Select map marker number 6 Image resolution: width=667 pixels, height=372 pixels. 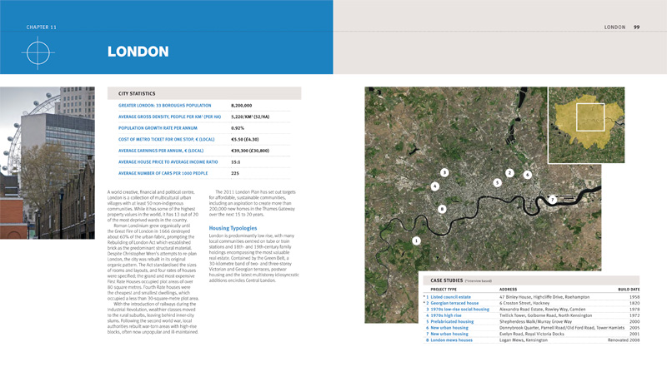point(528,175)
